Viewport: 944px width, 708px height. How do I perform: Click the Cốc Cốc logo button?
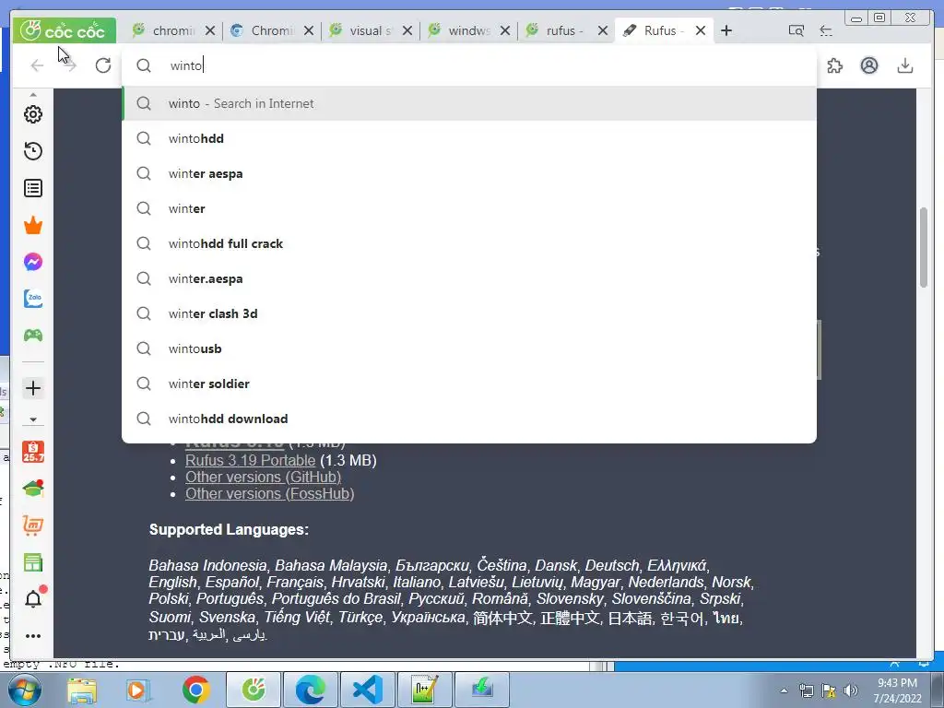coord(65,30)
